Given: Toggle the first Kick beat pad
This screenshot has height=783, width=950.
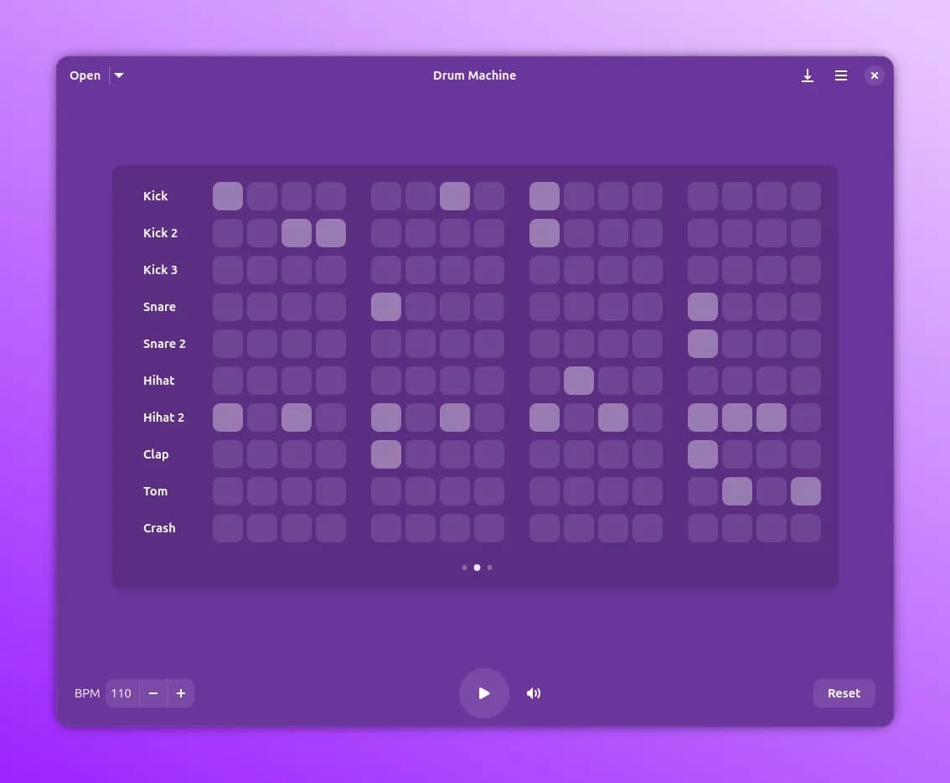Looking at the screenshot, I should pyautogui.click(x=228, y=196).
